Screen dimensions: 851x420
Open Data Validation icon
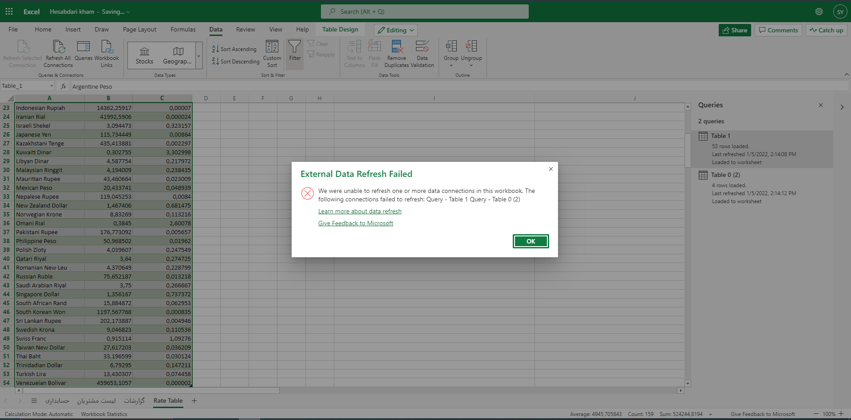(422, 47)
